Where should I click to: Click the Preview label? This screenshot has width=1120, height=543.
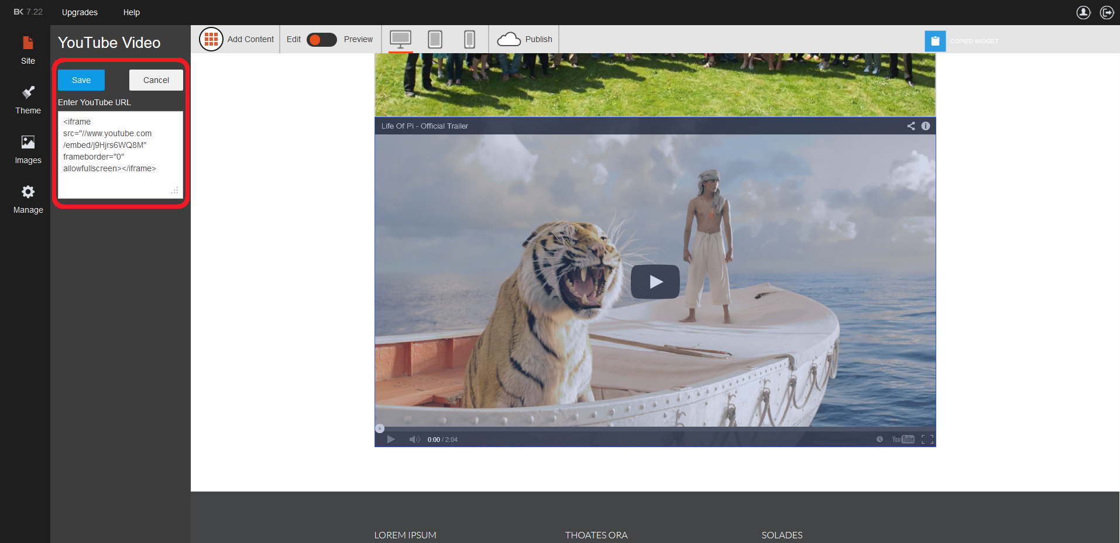click(x=358, y=39)
